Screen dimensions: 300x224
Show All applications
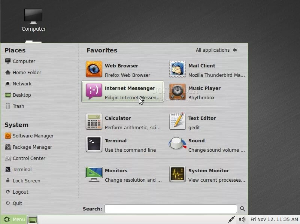click(x=212, y=50)
